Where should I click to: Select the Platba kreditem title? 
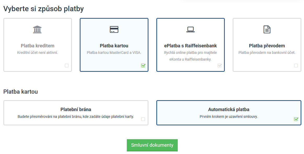click(38, 46)
